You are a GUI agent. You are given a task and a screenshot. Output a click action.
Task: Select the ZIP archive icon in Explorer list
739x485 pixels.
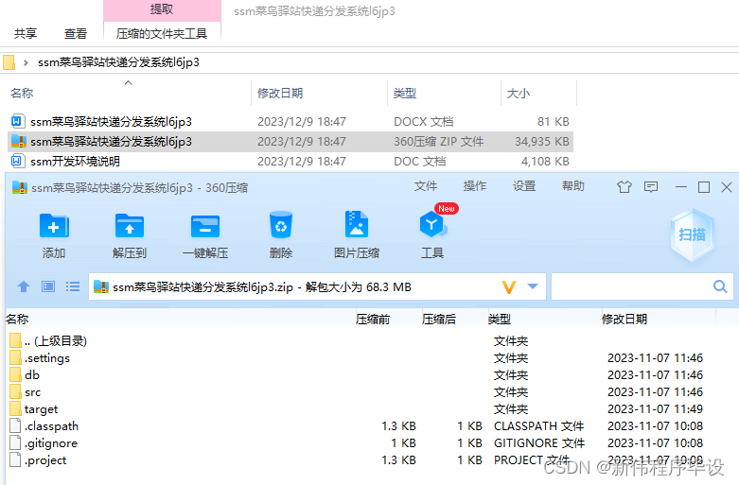[x=18, y=141]
